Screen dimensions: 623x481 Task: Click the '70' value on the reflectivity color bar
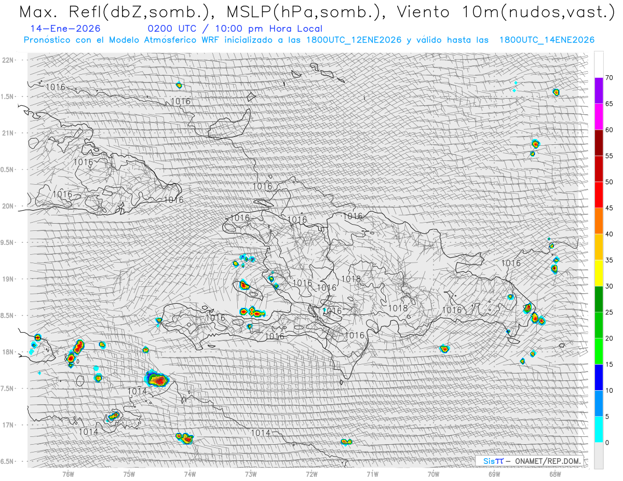[x=610, y=78]
